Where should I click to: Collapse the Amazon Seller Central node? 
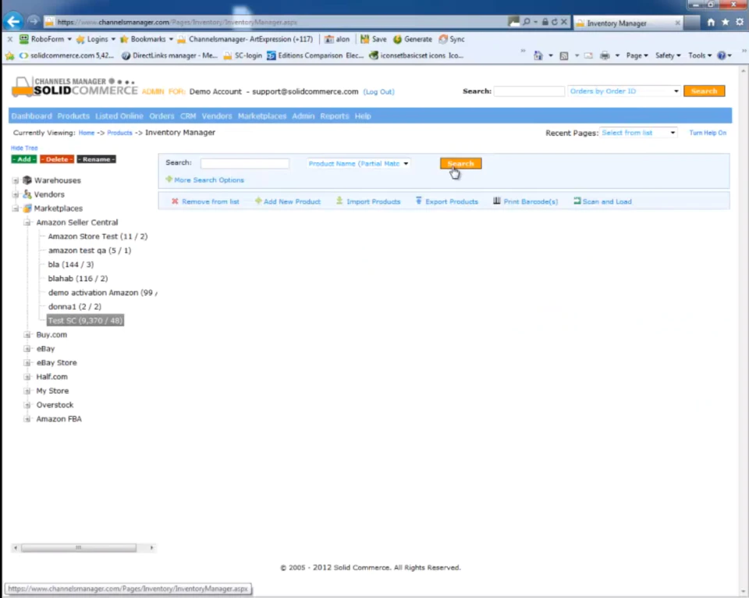pos(27,222)
